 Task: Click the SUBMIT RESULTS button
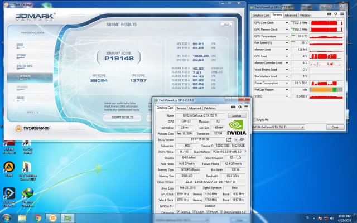122,117
